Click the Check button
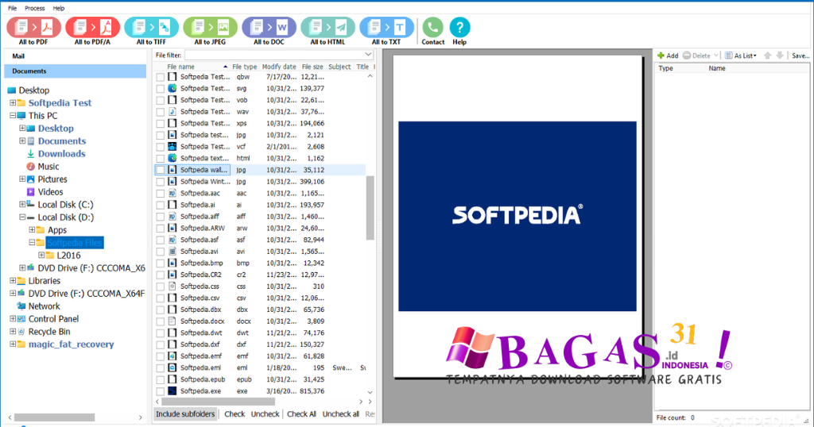 (x=235, y=414)
